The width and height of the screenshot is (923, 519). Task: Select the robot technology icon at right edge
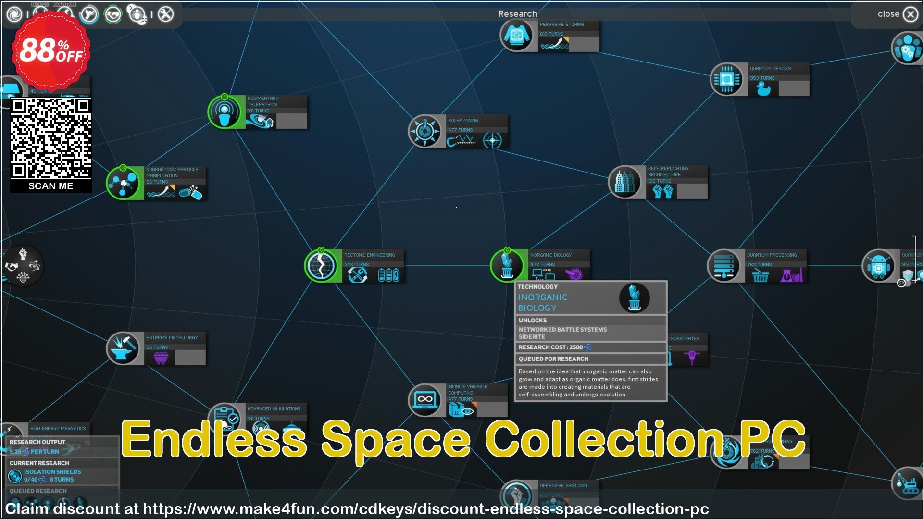pos(879,266)
